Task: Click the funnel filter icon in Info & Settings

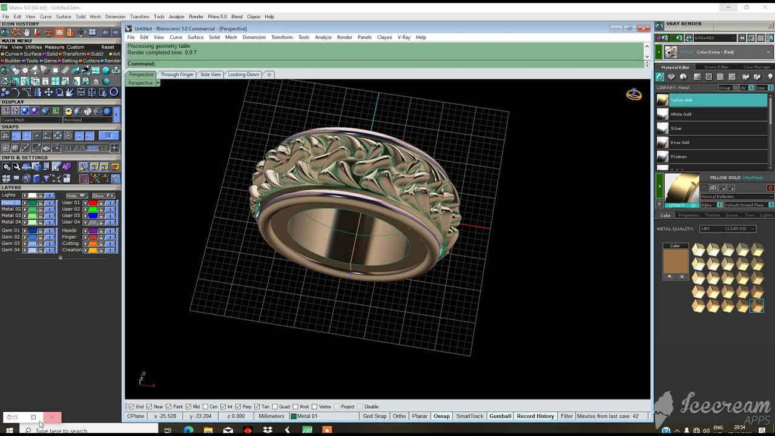Action: pos(47,178)
